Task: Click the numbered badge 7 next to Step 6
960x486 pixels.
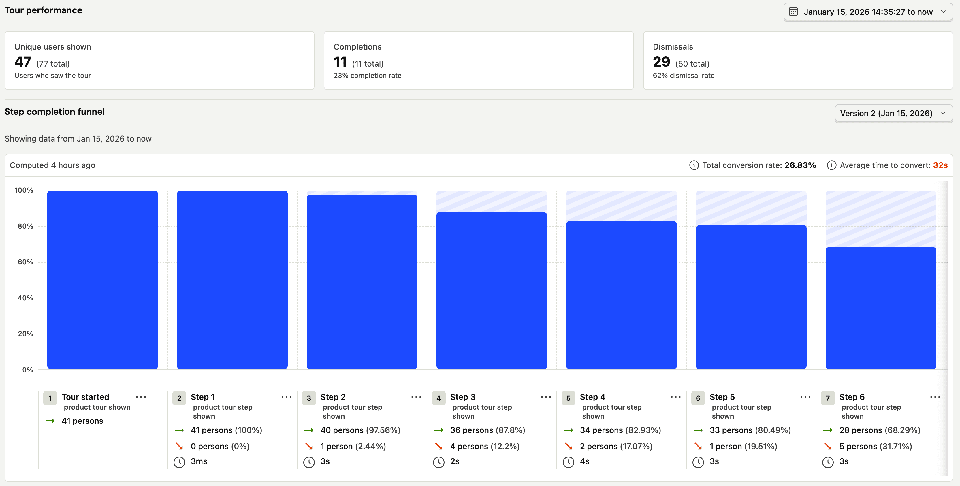Action: click(828, 398)
